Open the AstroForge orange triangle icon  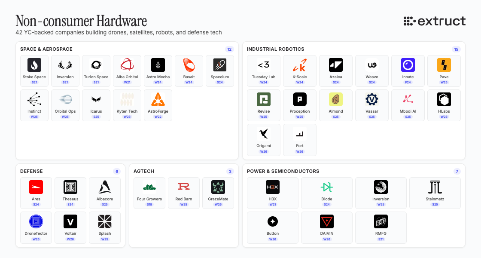point(158,99)
